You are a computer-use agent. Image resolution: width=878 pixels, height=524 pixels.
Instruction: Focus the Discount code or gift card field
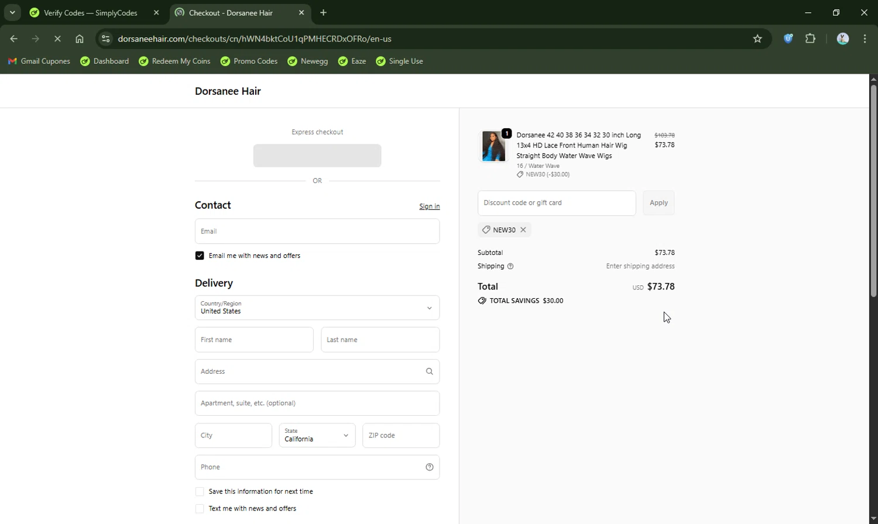[557, 203]
